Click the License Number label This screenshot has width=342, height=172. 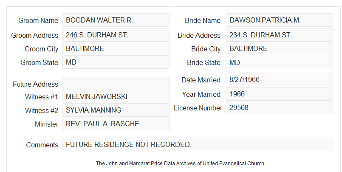click(198, 108)
